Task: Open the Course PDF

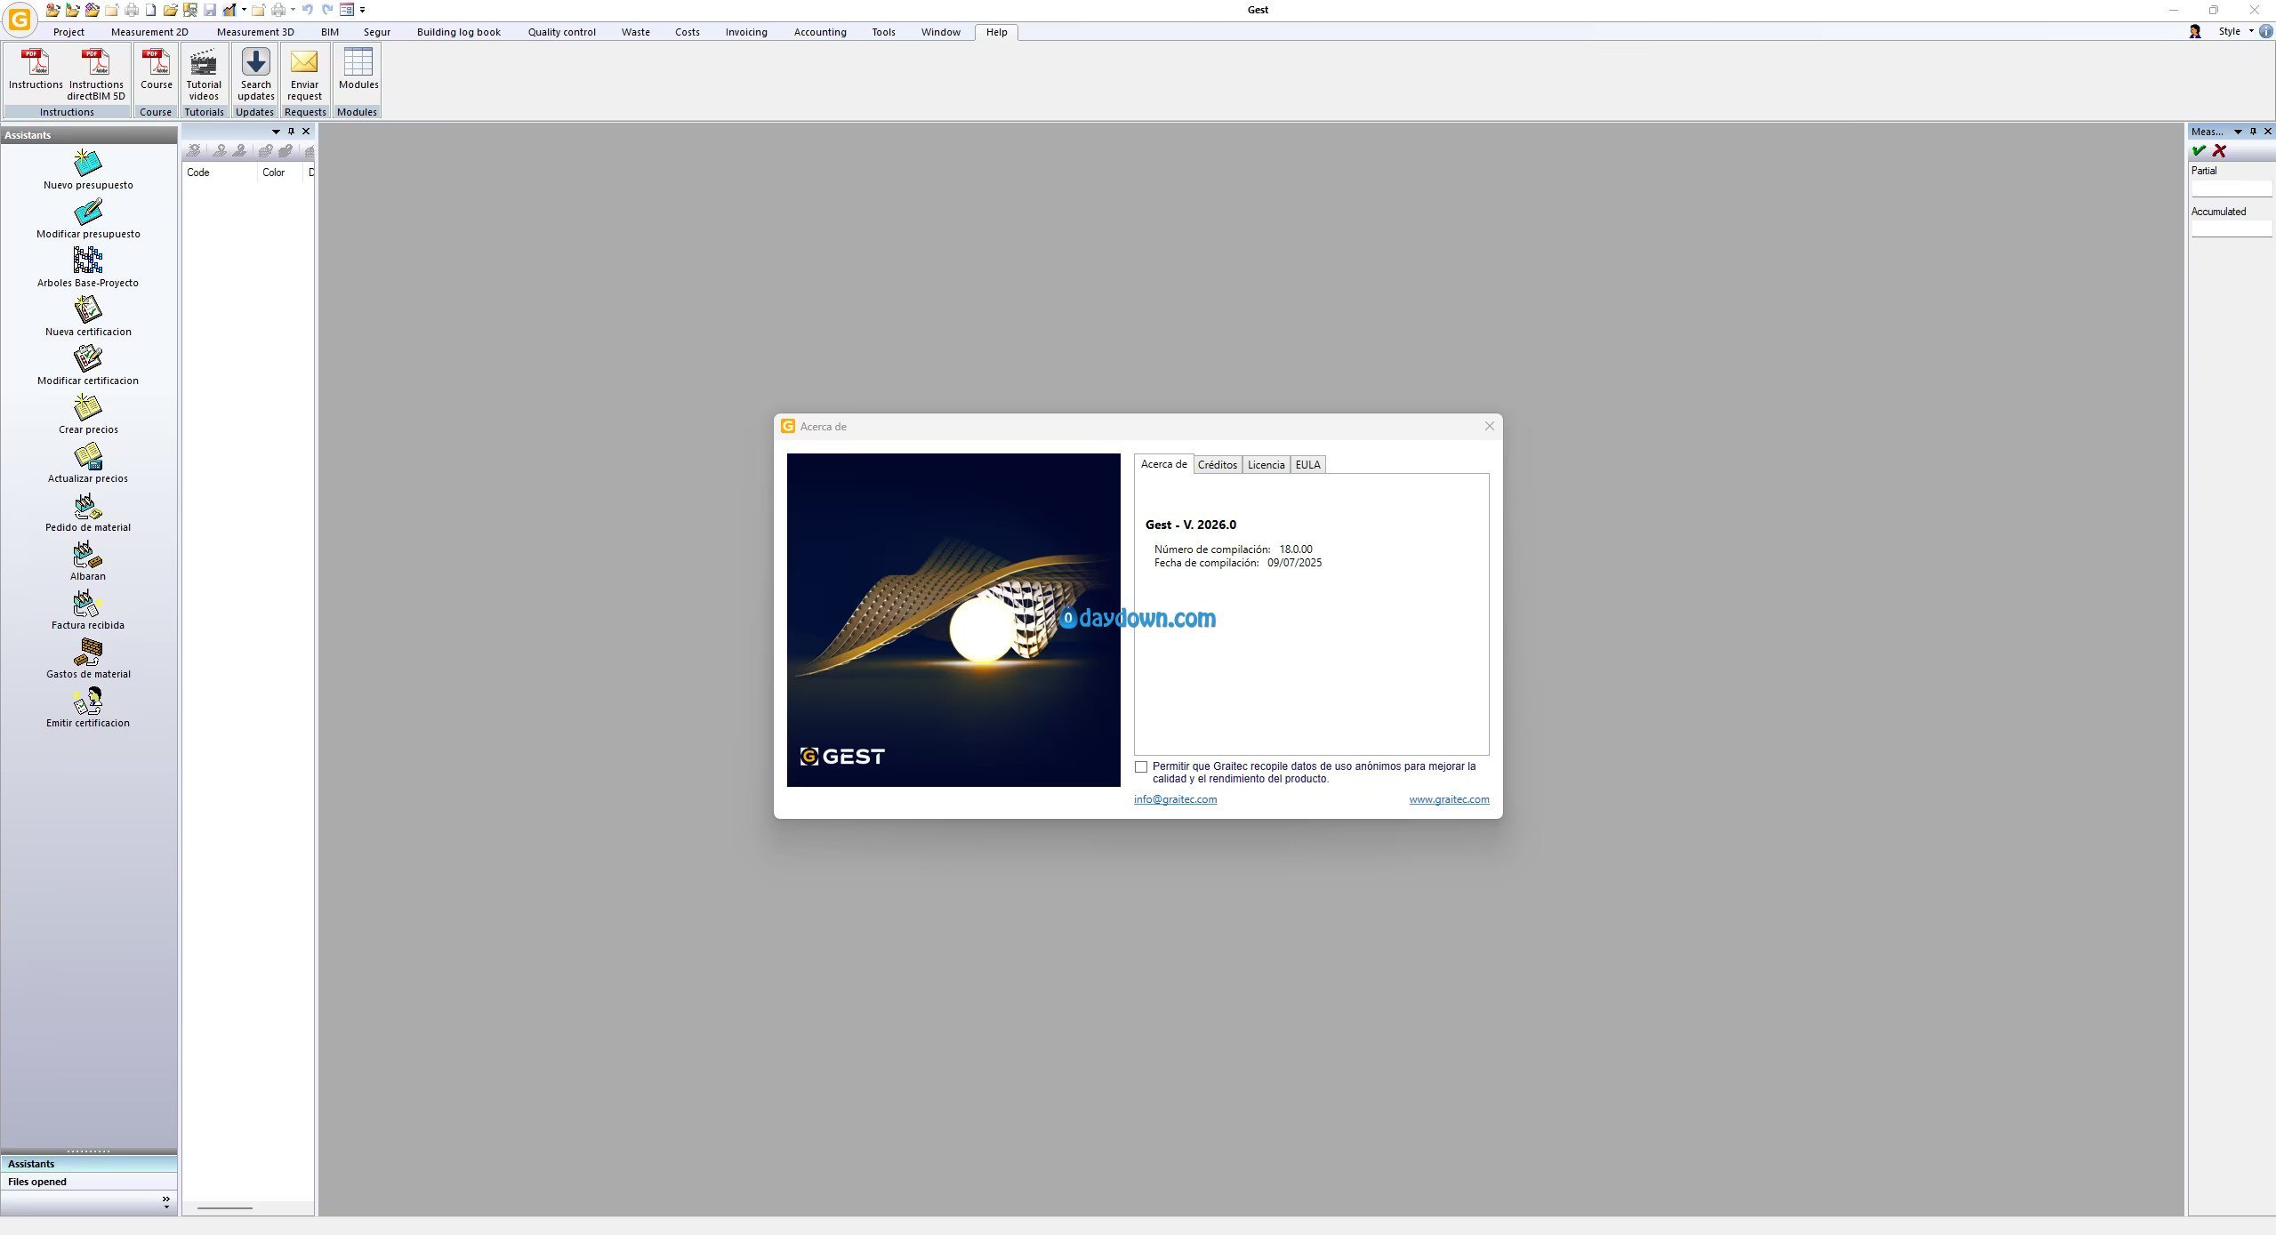Action: coord(156,68)
